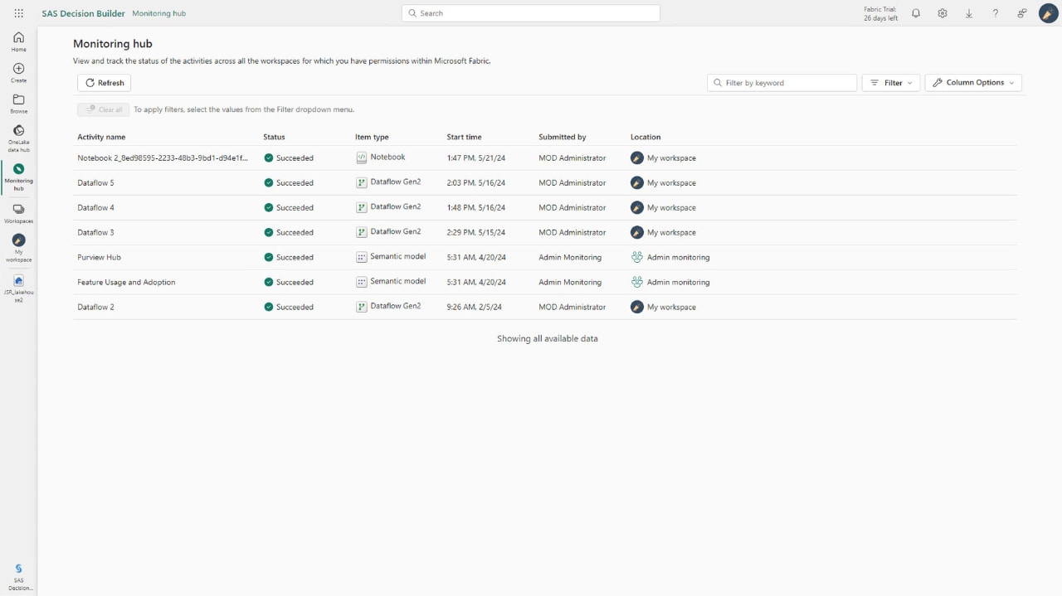The image size is (1062, 596).
Task: Click Fabric Trial days left
Action: click(x=880, y=13)
